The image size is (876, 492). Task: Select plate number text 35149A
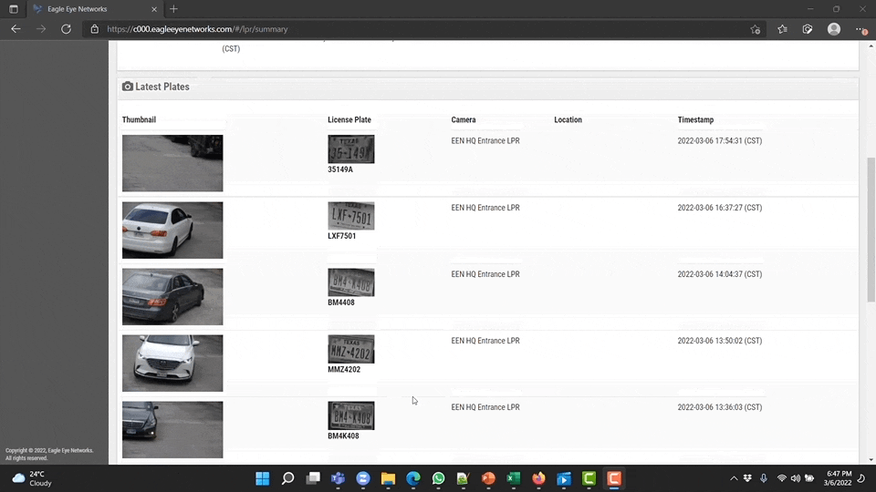pos(340,169)
